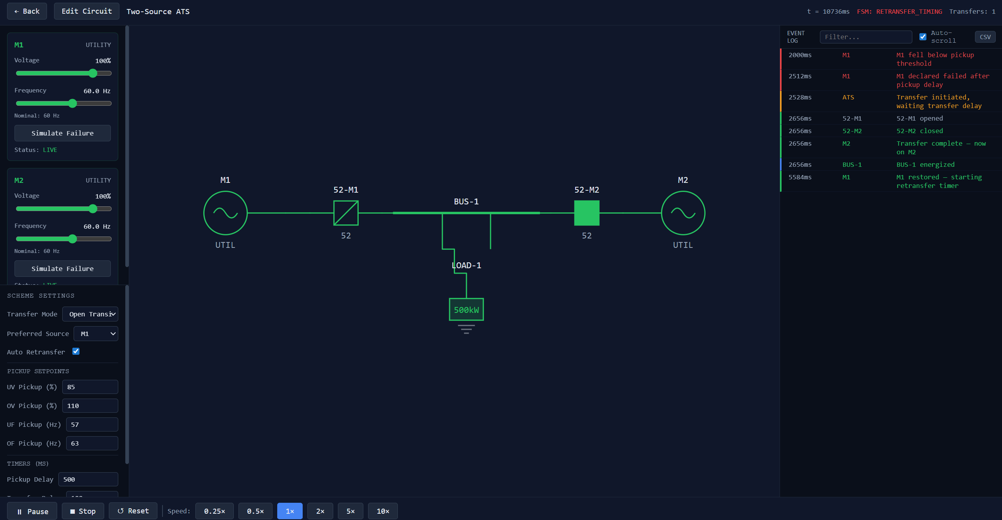Set speed to 2x

(320, 511)
